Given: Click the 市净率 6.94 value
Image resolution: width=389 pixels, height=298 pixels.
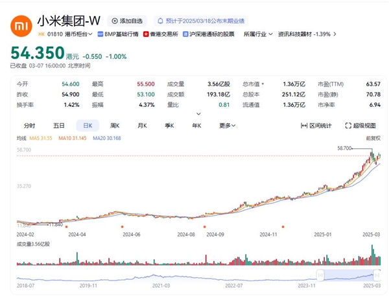Looking at the screenshot, I should click(375, 105).
